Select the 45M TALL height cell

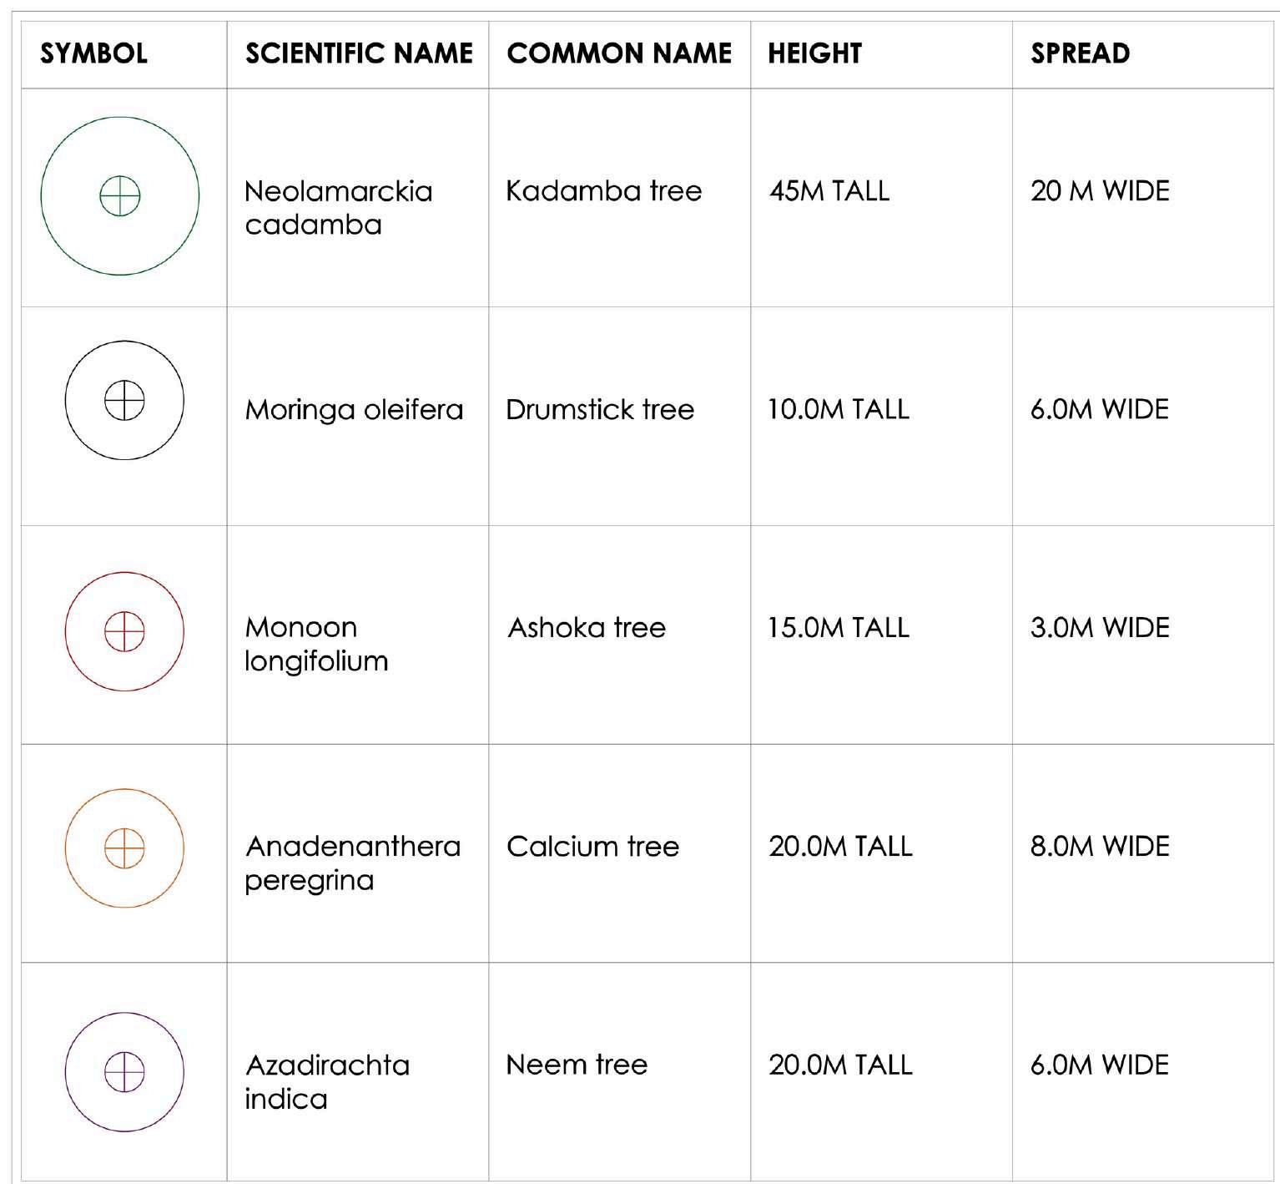829,191
